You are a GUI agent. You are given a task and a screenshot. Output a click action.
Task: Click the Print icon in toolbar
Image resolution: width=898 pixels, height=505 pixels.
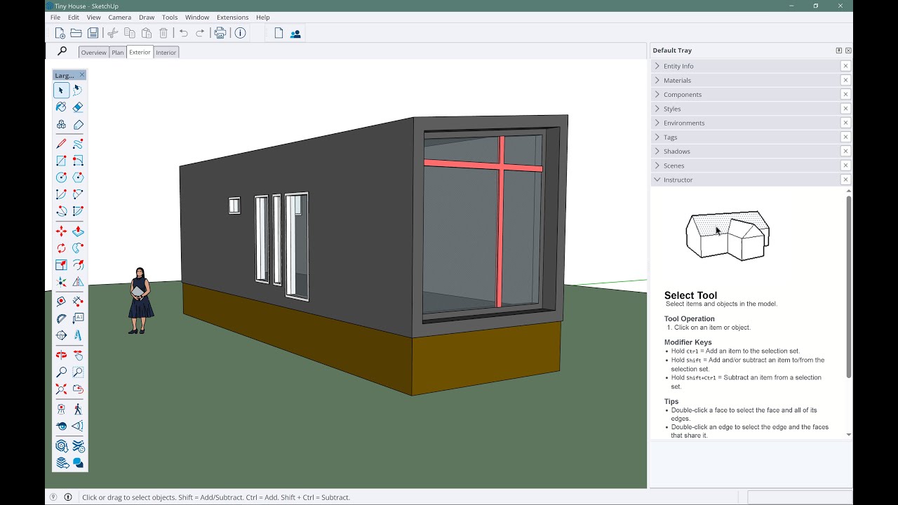[x=220, y=33]
